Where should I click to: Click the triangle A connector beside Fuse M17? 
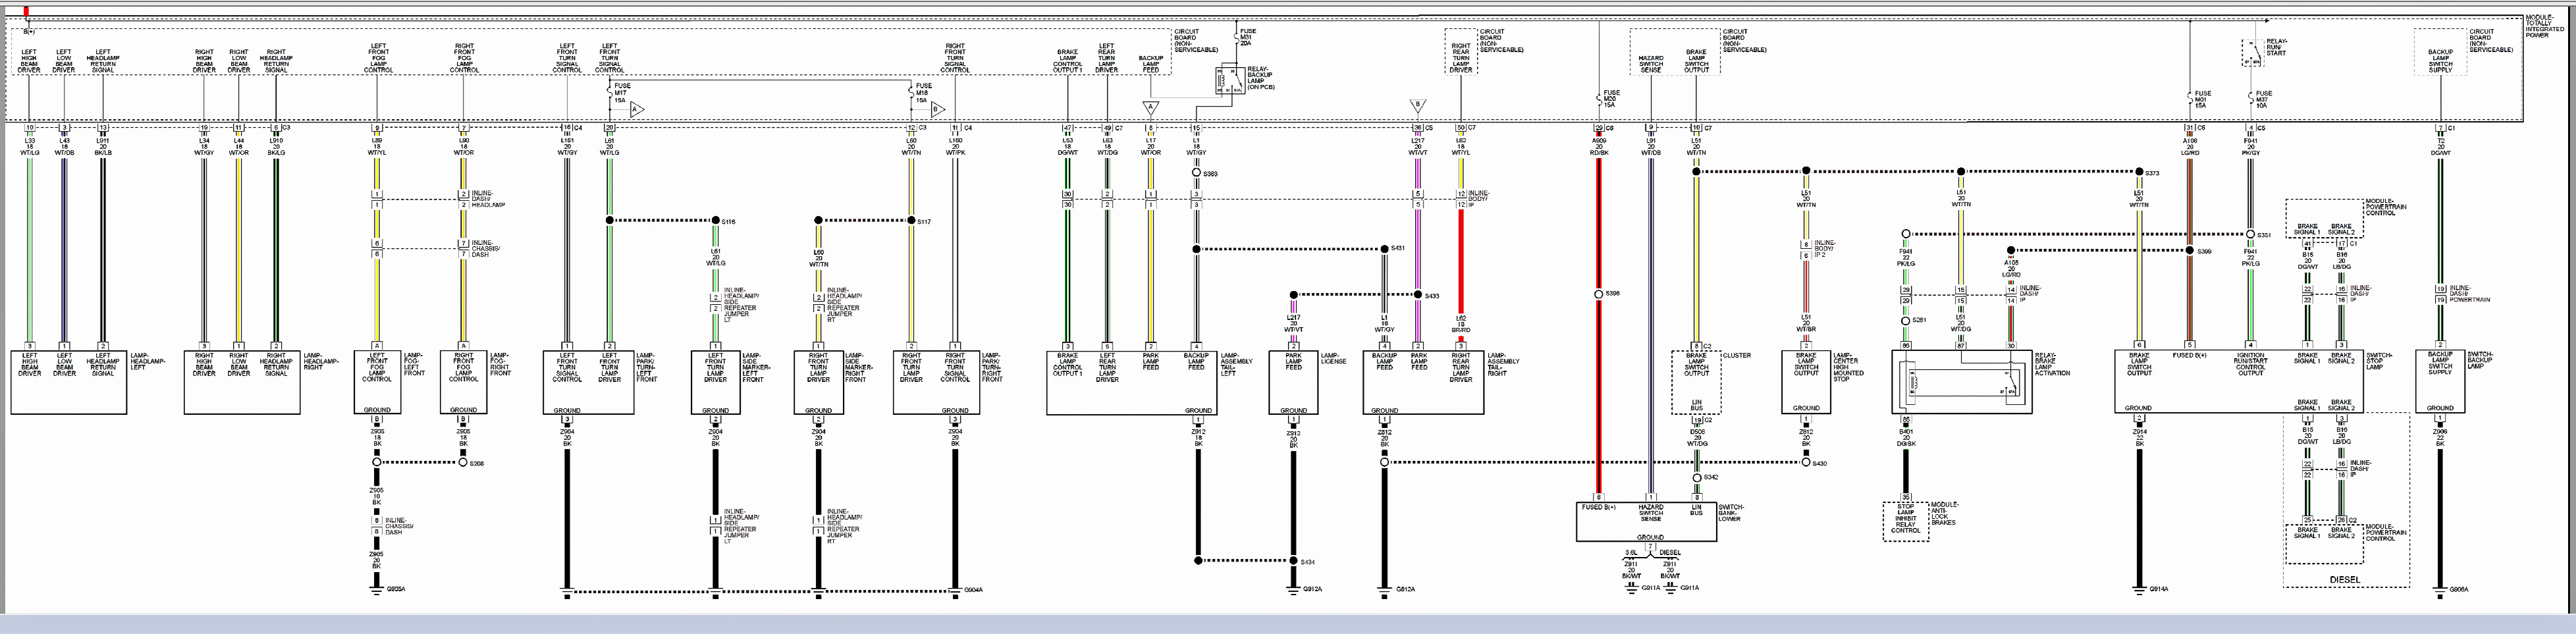pyautogui.click(x=636, y=109)
